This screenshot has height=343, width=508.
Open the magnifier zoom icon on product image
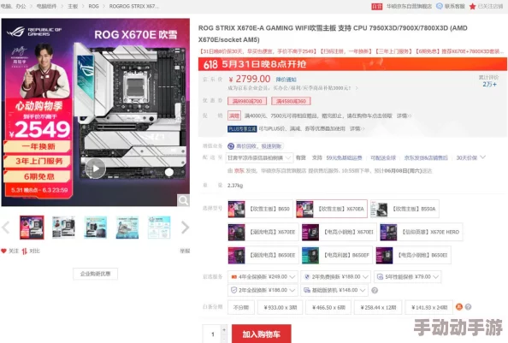tap(183, 200)
